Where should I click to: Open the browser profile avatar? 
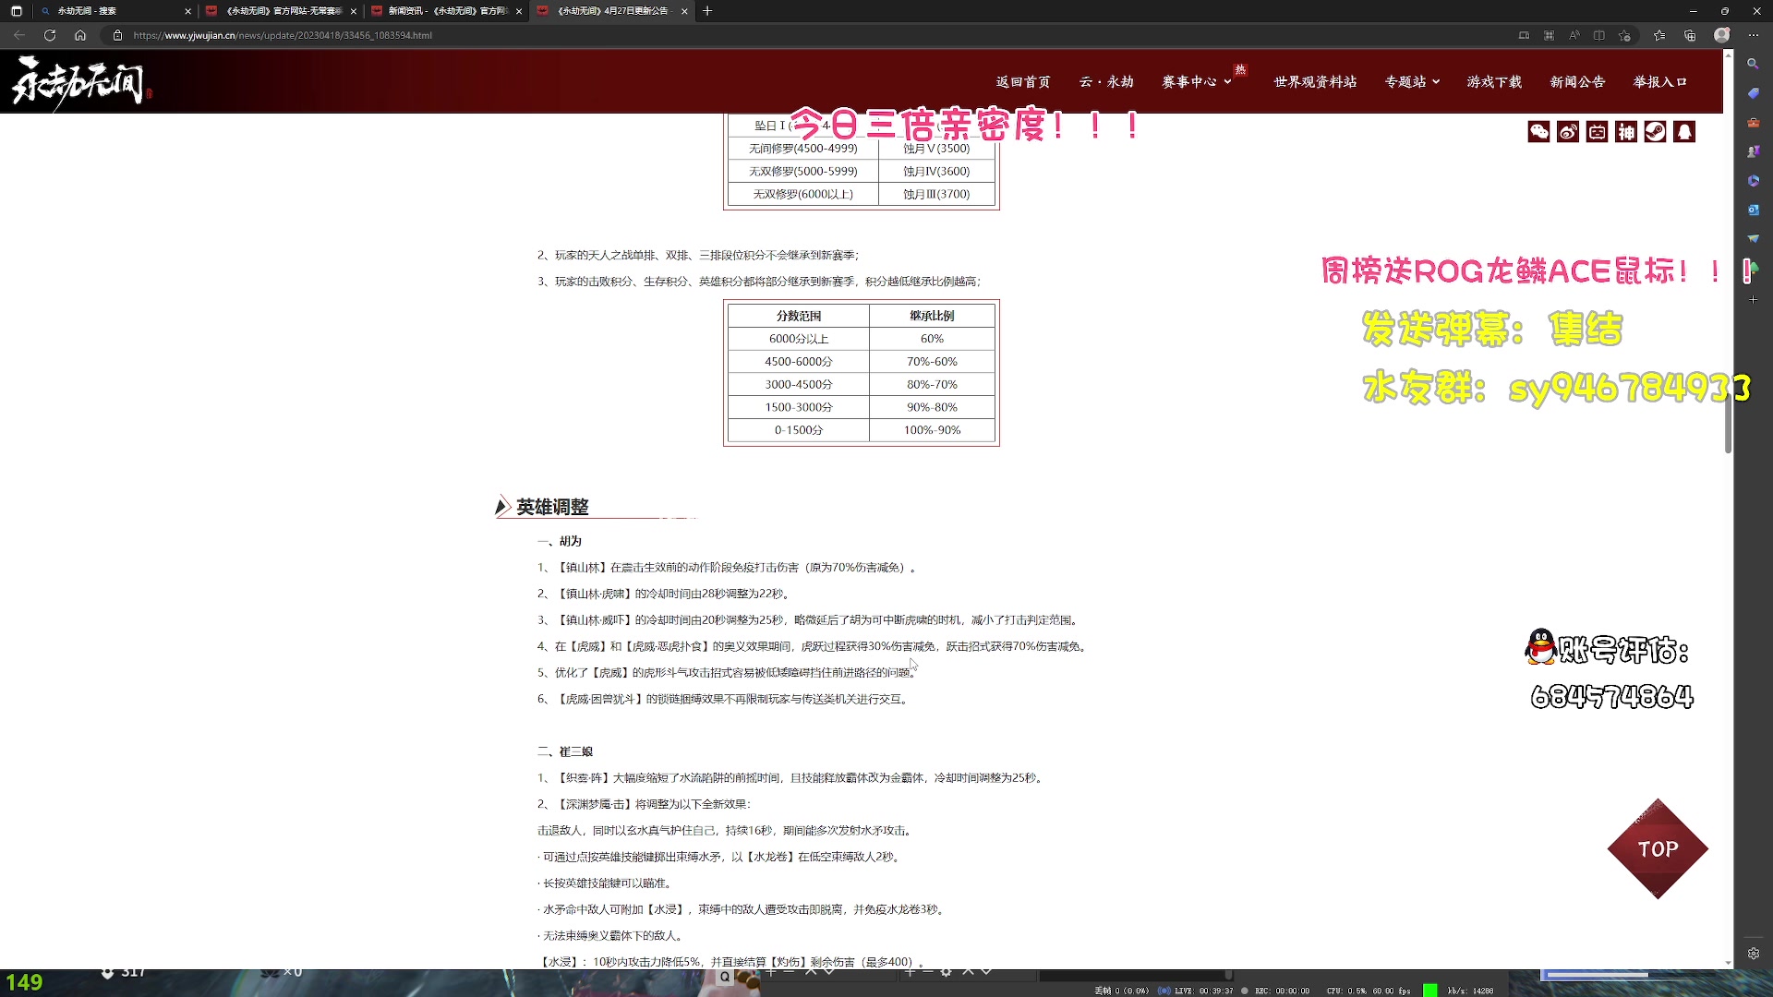click(1721, 35)
